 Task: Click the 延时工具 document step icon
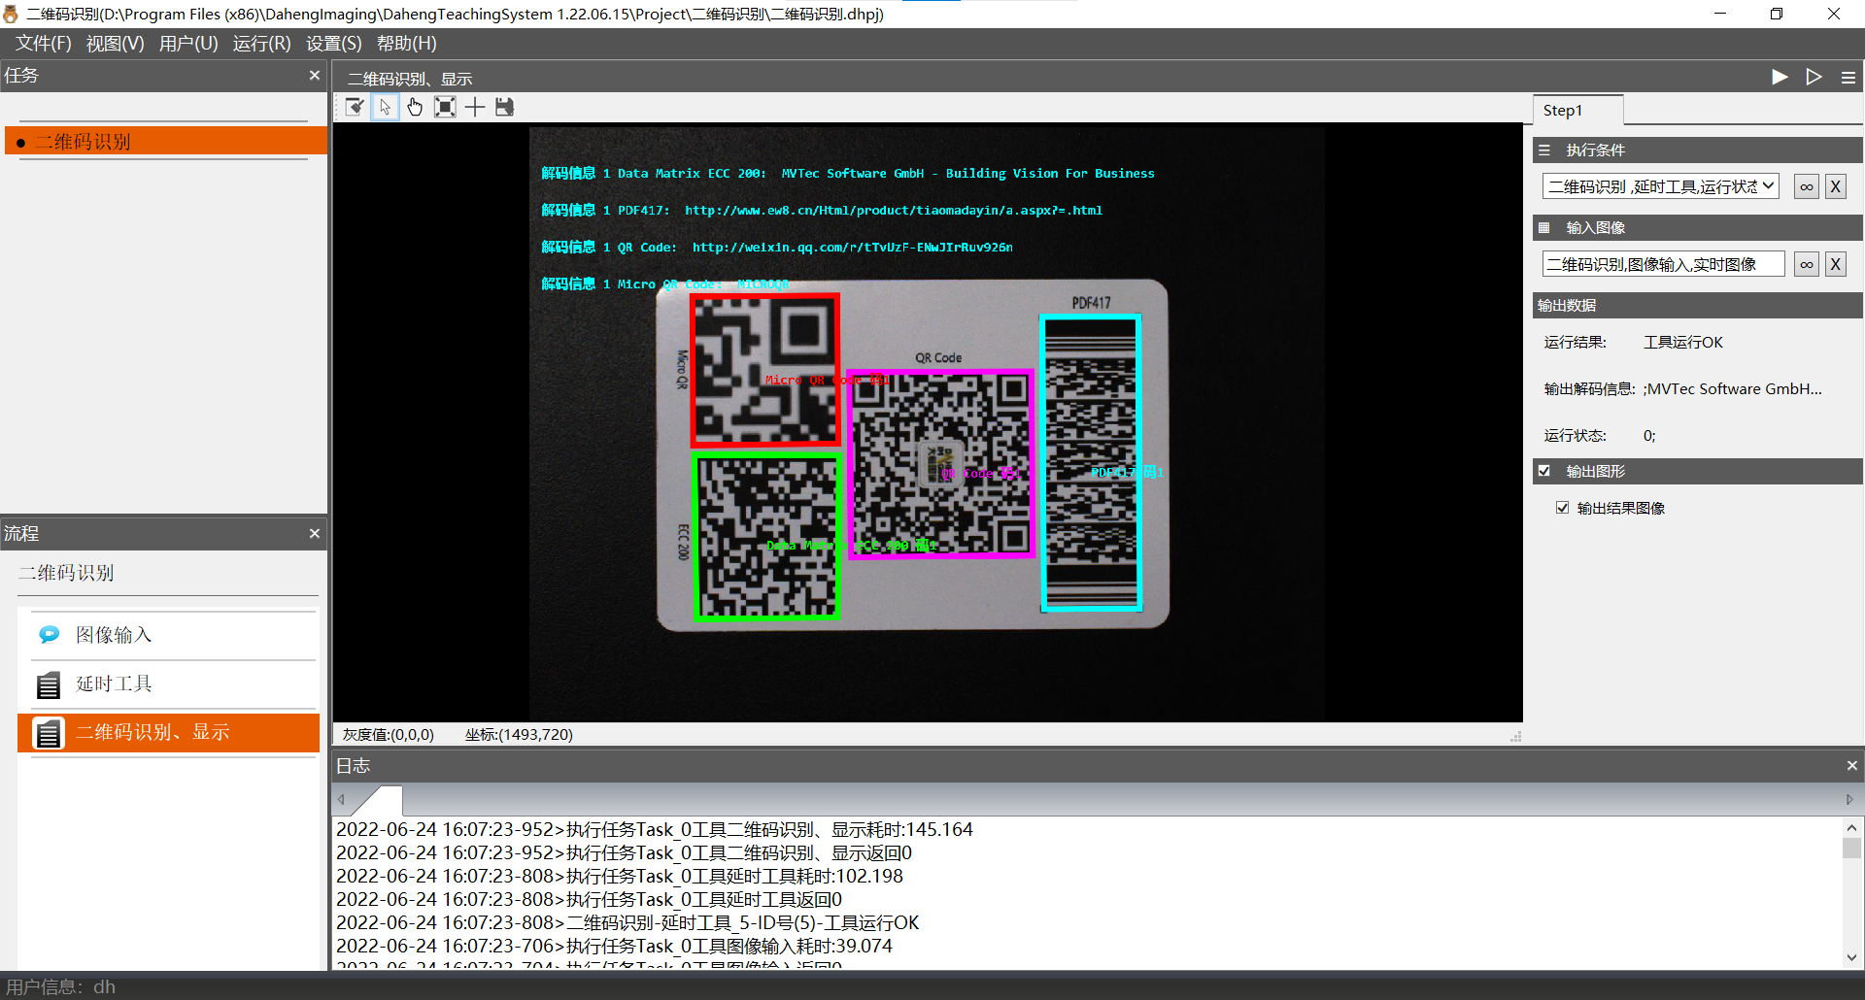49,685
